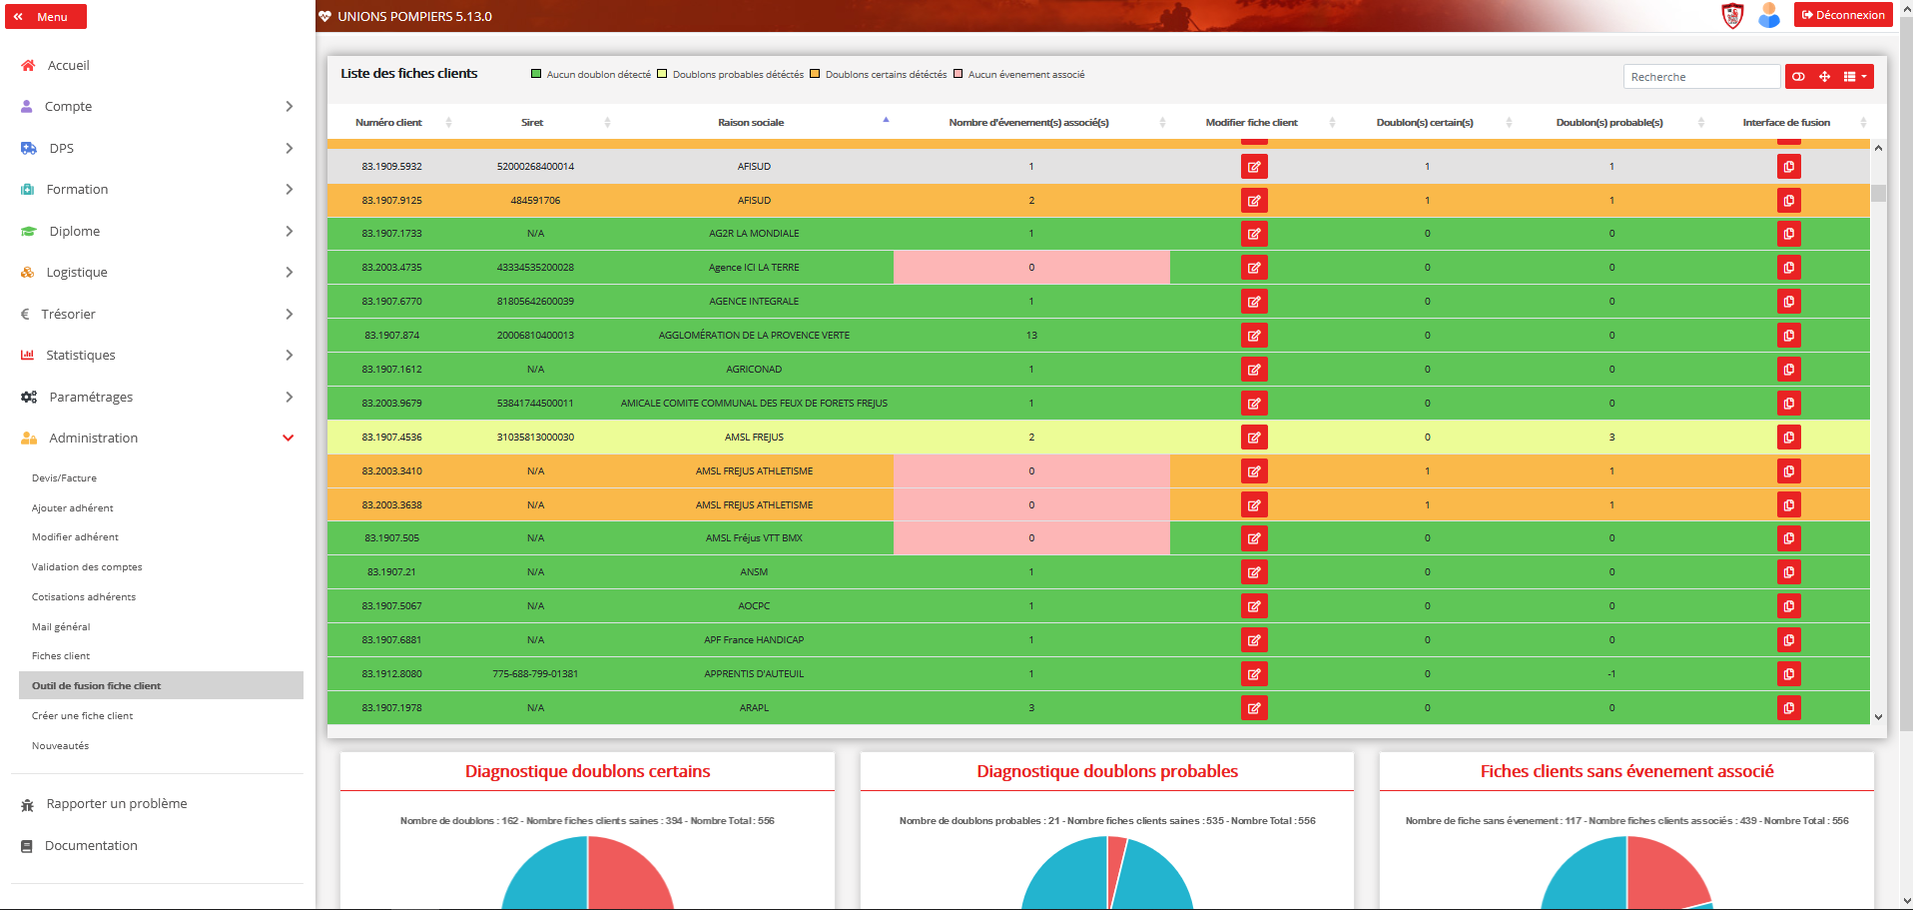
Task: Enter table fullscreen mode with arrows icon
Action: 1824,77
